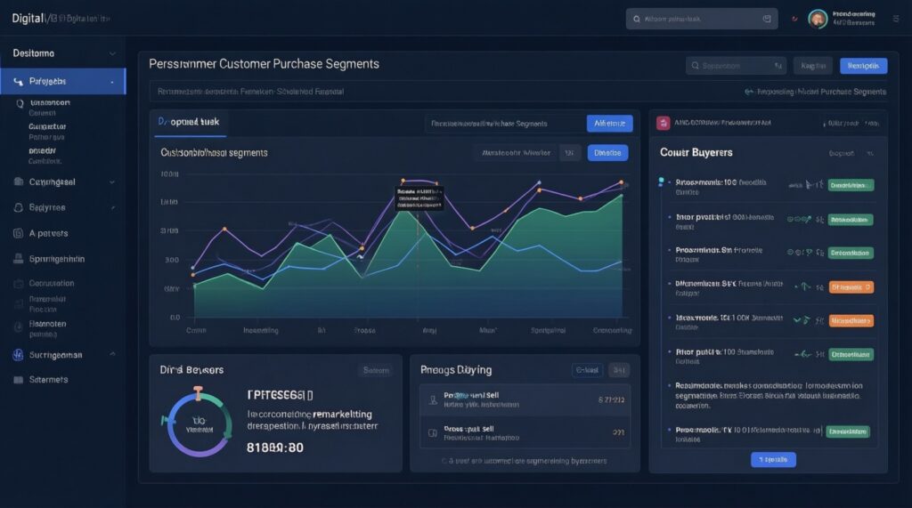Expand the "Desitorno" sidebar section chevron
This screenshot has width=912, height=508.
[111, 53]
